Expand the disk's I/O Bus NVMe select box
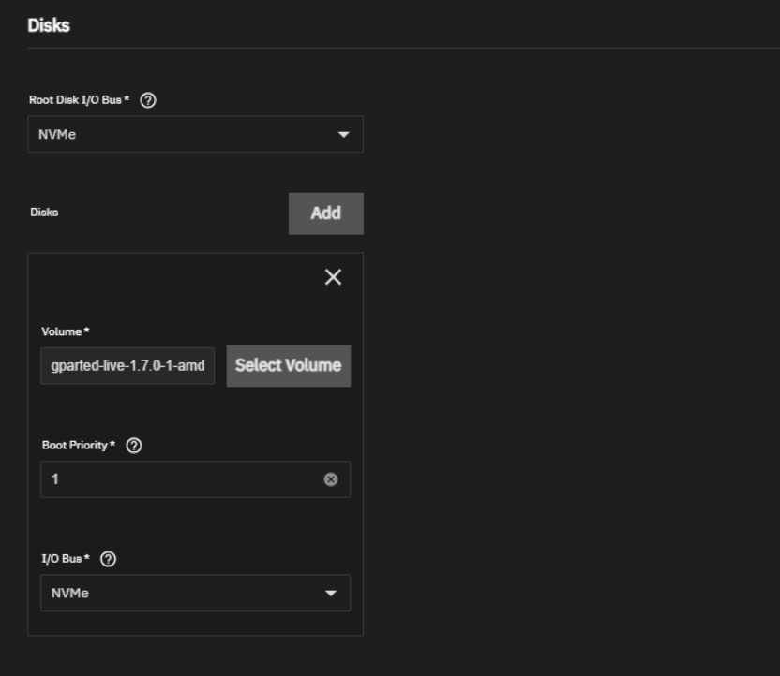 tap(196, 593)
